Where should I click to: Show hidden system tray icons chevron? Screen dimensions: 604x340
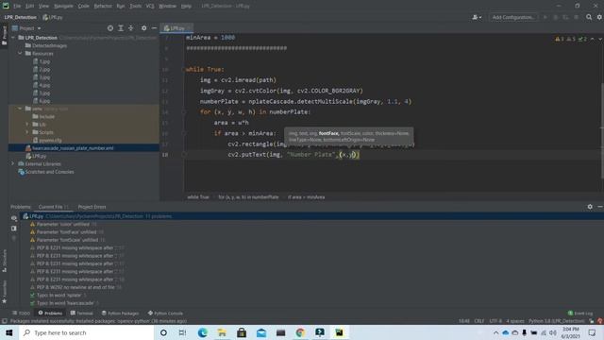tap(495, 332)
